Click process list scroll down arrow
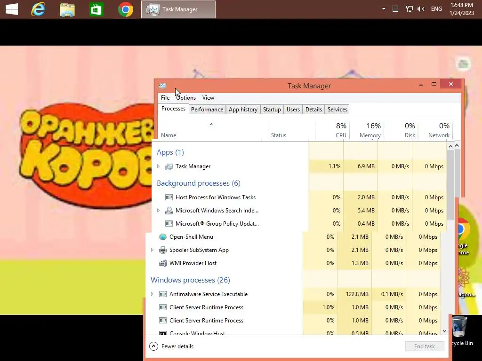The width and height of the screenshot is (482, 361). point(444,330)
